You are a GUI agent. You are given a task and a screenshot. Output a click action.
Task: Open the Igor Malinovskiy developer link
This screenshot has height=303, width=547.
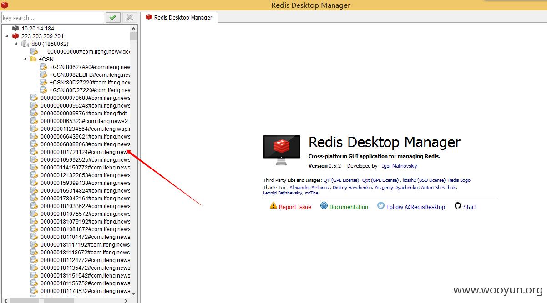[400, 166]
